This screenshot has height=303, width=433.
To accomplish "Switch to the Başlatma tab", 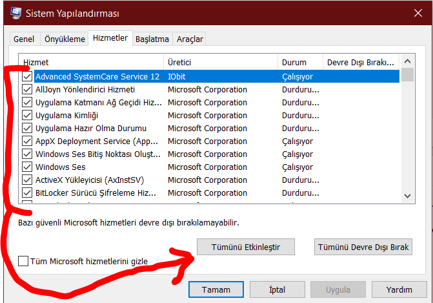I will coord(152,39).
